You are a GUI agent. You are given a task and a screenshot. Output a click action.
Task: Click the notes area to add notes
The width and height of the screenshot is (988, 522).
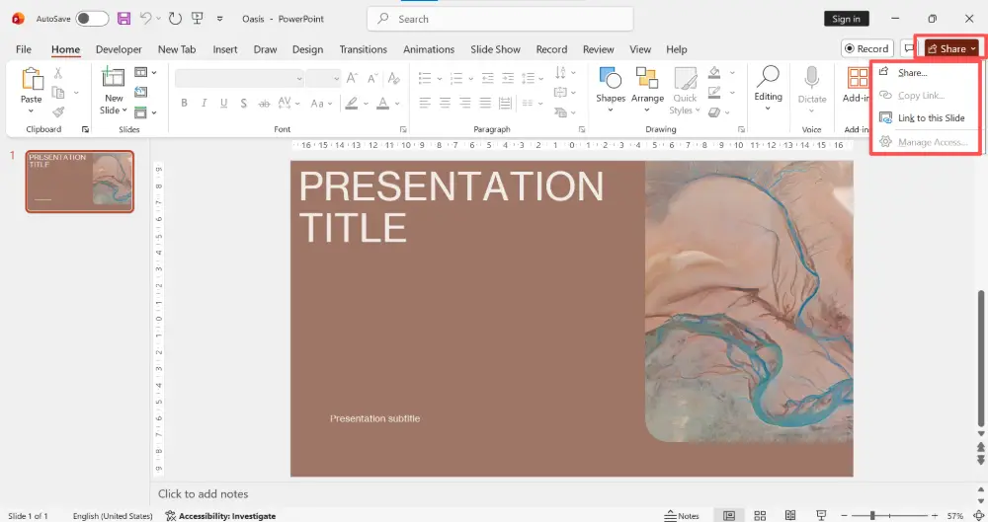coord(203,493)
